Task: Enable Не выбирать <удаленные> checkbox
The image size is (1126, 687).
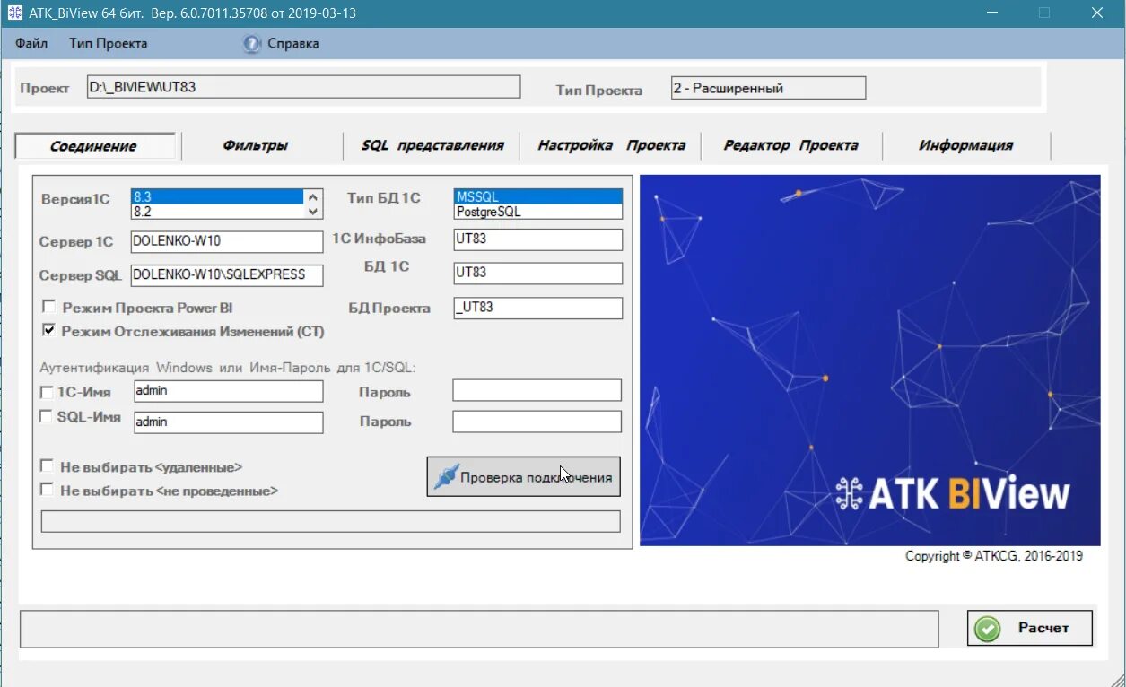Action: click(x=47, y=467)
